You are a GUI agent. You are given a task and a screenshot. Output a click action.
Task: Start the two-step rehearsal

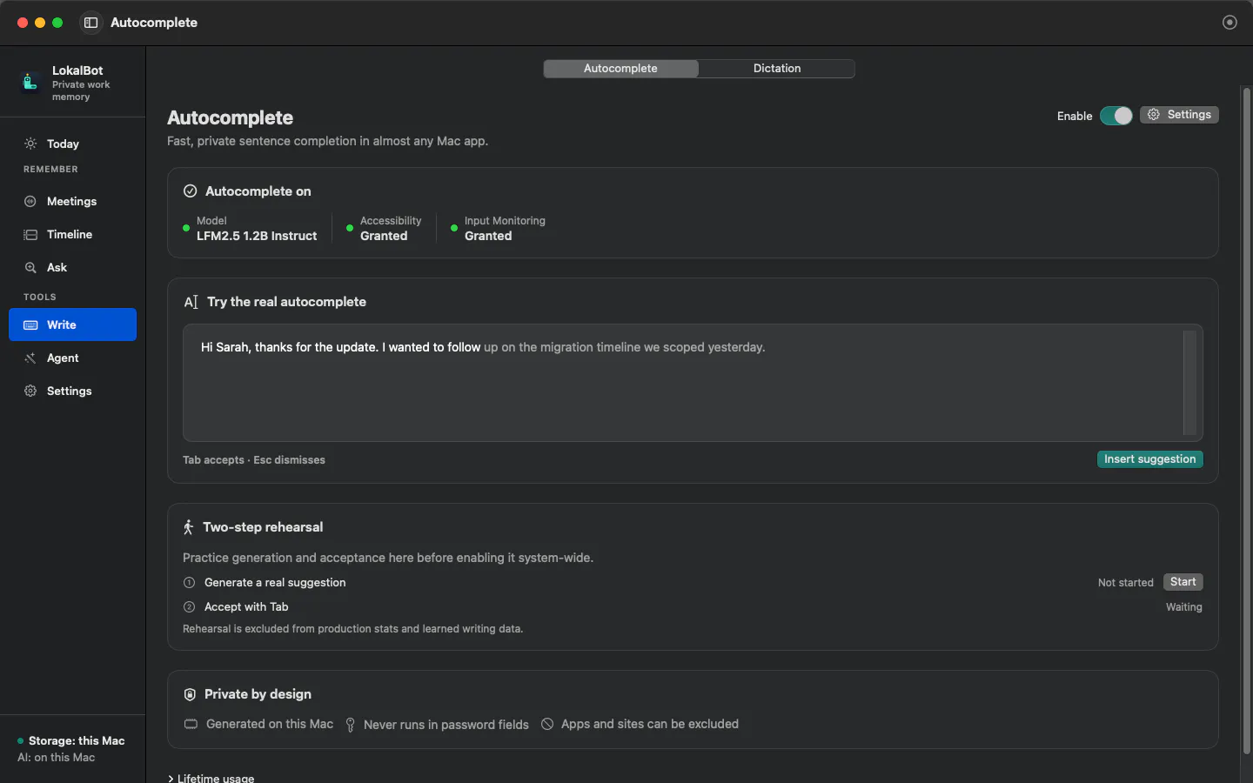coord(1183,582)
